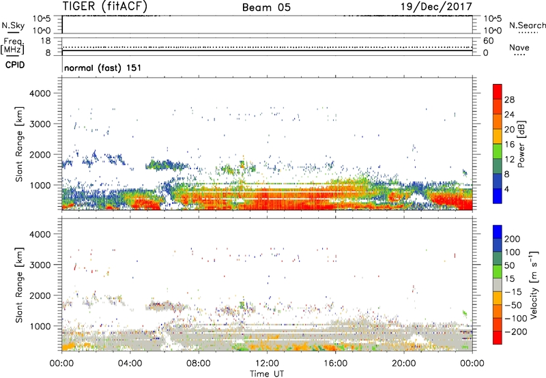Click inside the velocity range-time plot
Viewport: 546px width, 378px height.
click(x=267, y=285)
